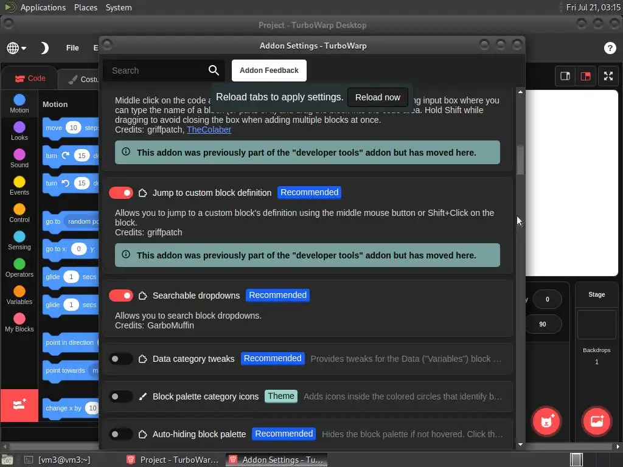Viewport: 623px width, 467px height.
Task: Select the My Blocks category
Action: pyautogui.click(x=19, y=323)
